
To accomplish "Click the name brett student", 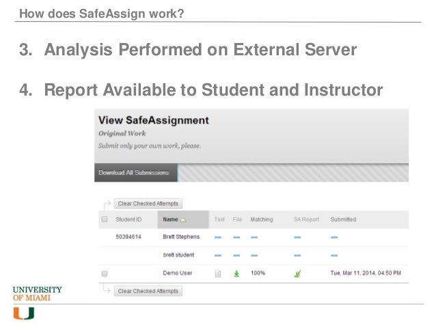I will click(178, 255).
